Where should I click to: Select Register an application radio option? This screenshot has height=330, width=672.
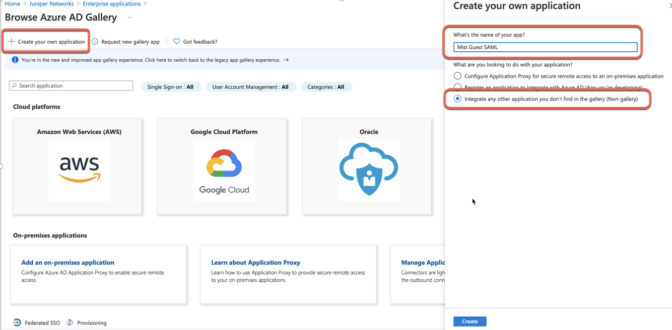458,87
